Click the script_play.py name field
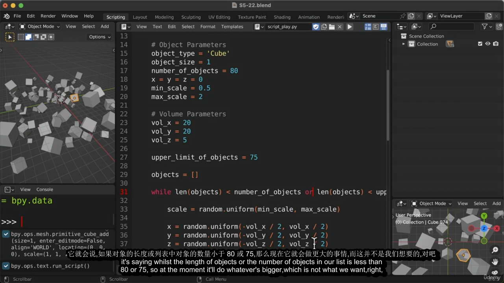 click(288, 27)
